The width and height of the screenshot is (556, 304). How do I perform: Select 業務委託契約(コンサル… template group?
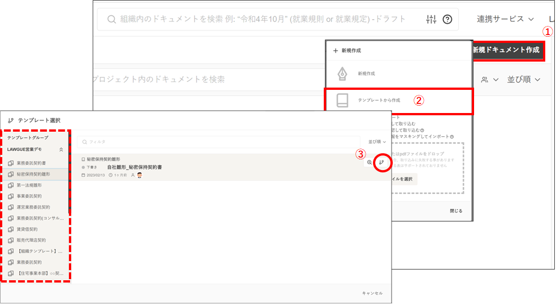pyautogui.click(x=35, y=218)
